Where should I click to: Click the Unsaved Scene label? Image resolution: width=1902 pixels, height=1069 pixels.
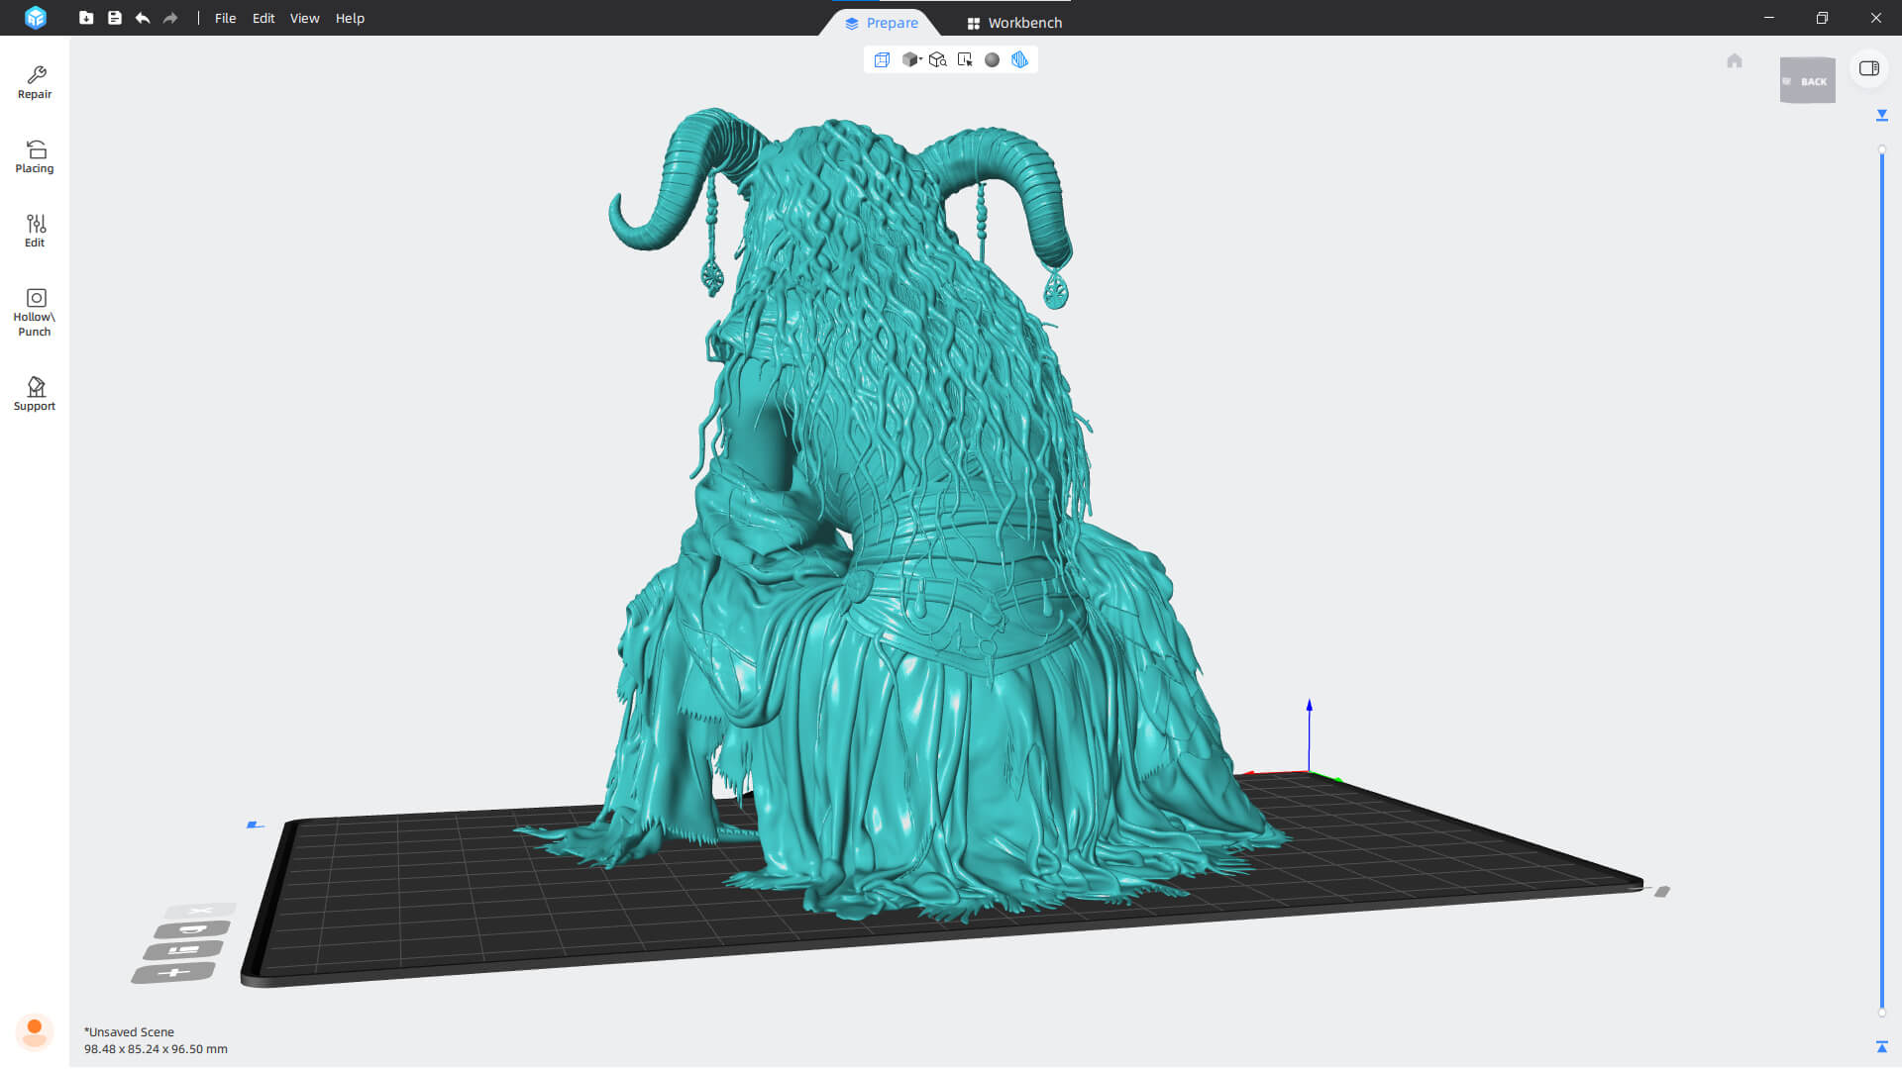coord(129,1031)
